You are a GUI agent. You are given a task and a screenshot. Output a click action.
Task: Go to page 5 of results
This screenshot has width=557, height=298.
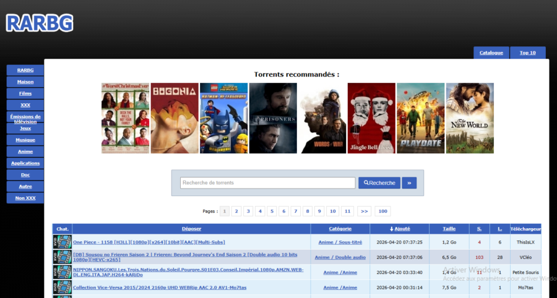[272, 211]
